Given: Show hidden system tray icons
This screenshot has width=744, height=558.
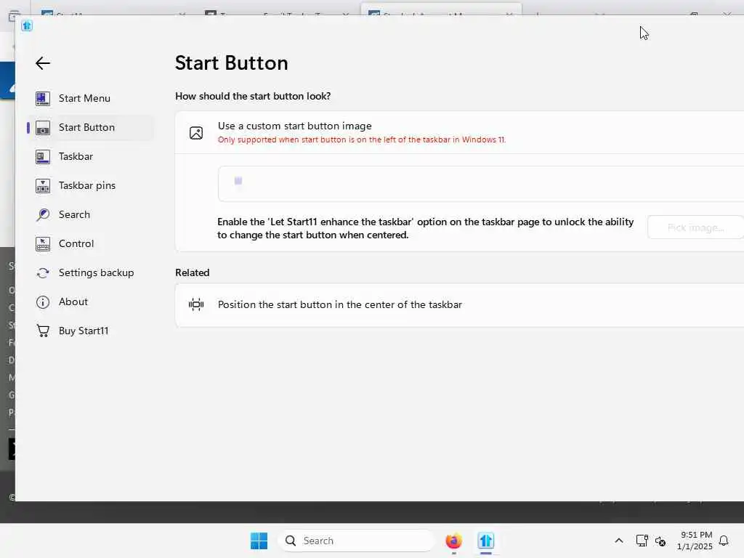Looking at the screenshot, I should coord(619,541).
